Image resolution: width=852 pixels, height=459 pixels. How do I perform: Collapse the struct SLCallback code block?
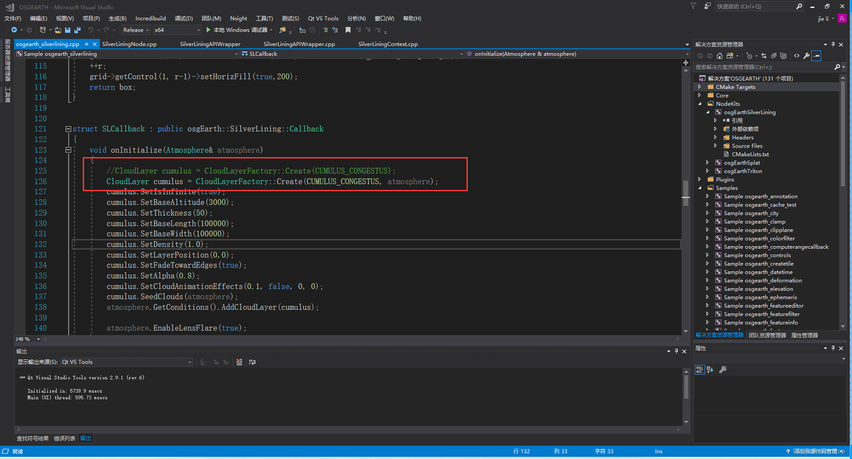(x=68, y=129)
